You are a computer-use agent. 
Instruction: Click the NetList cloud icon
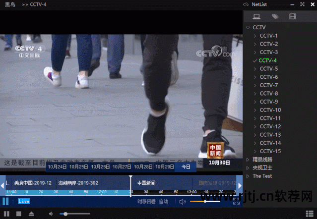point(246,4)
